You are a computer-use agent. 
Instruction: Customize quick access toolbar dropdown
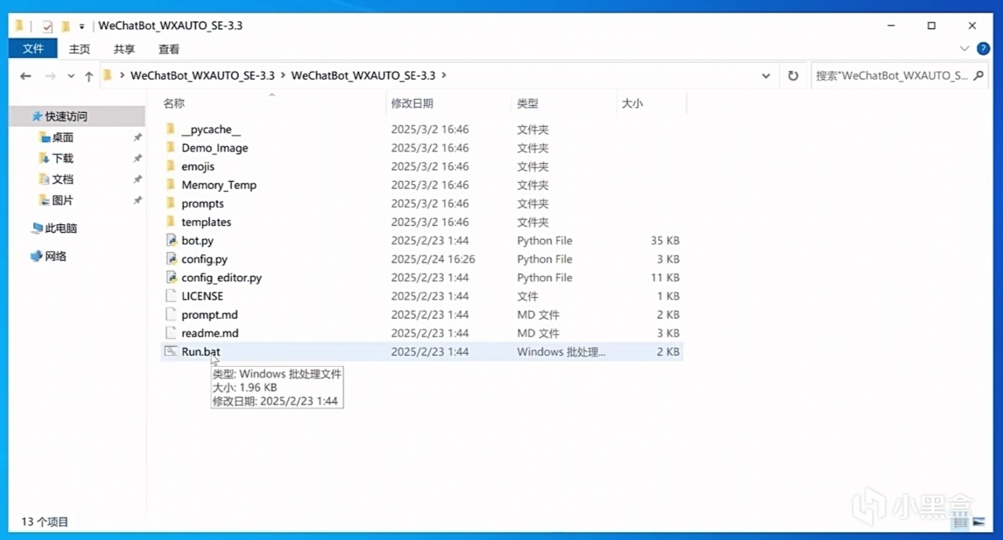coord(82,26)
